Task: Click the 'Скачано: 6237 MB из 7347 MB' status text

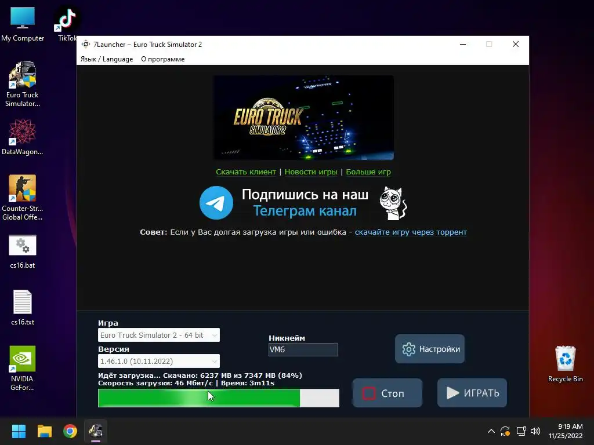Action: point(219,375)
